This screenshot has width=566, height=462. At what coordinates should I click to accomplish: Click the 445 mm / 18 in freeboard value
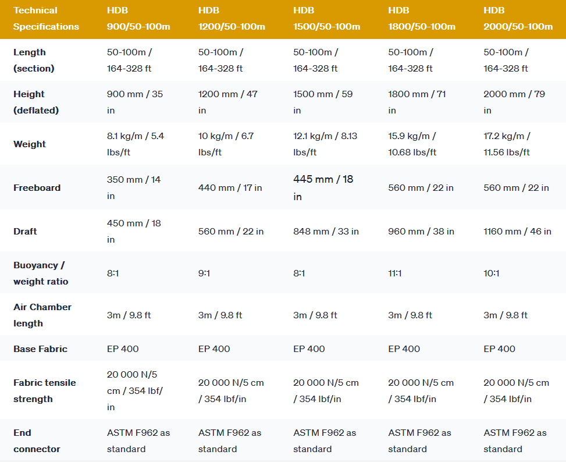coord(323,188)
